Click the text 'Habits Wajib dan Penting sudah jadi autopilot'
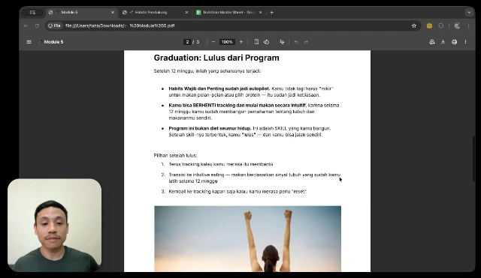 pos(219,88)
